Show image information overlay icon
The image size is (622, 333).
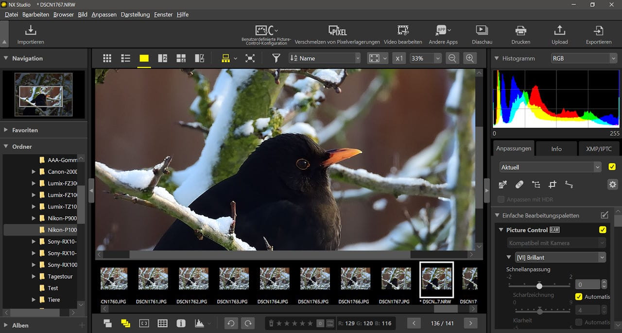pos(181,323)
